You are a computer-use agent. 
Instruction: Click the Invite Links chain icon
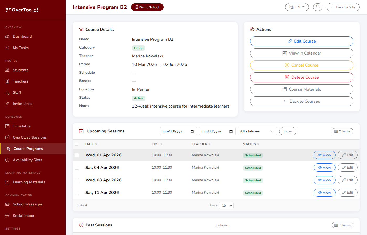(x=7, y=104)
